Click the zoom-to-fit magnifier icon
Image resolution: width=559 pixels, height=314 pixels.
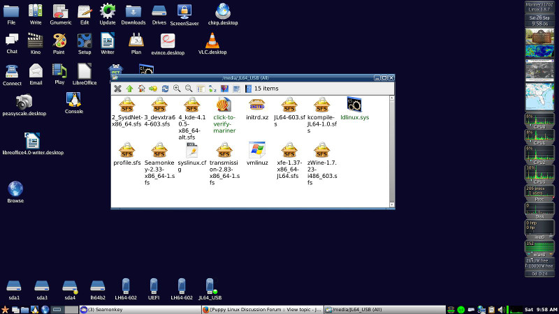(189, 89)
